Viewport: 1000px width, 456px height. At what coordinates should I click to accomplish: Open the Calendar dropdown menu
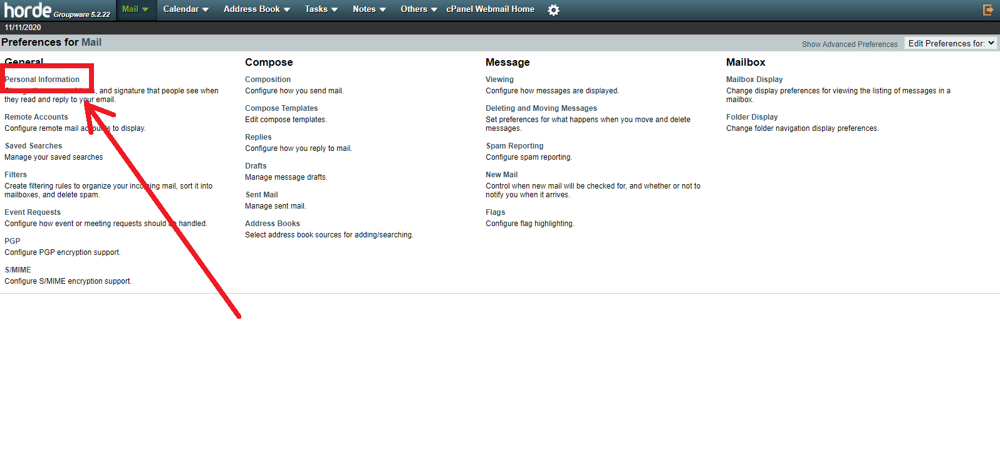185,9
